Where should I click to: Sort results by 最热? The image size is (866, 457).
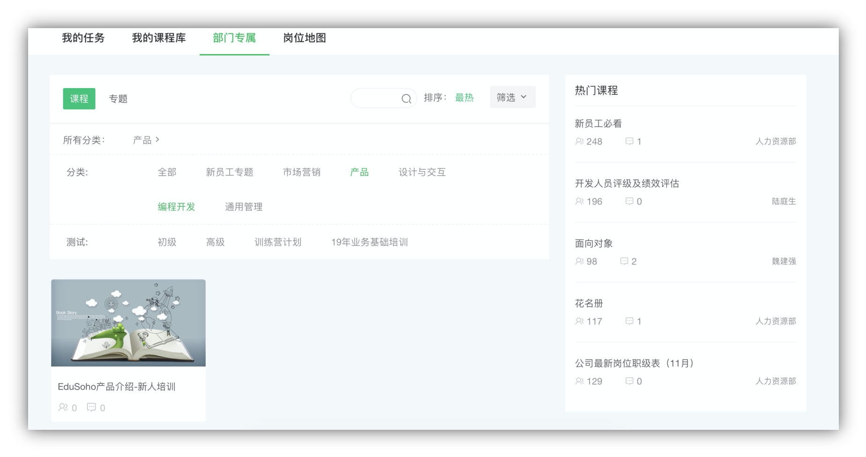click(464, 97)
